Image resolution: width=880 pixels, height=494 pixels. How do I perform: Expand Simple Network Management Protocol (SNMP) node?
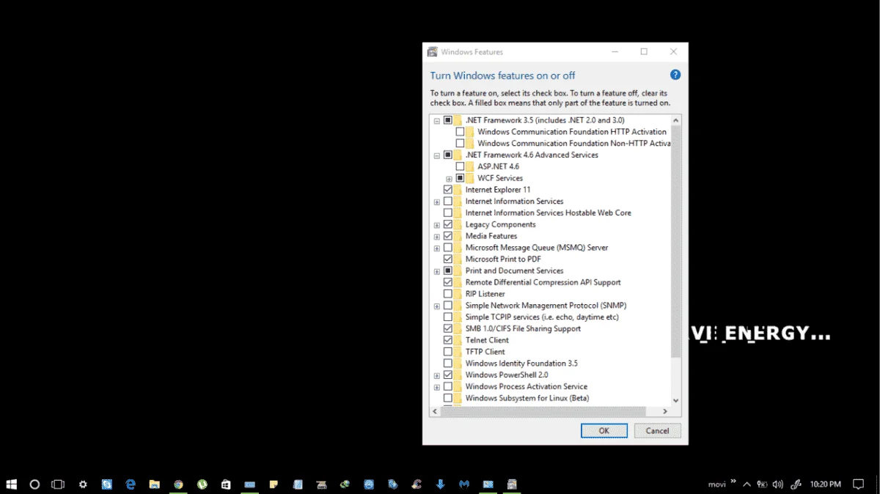[x=437, y=306]
